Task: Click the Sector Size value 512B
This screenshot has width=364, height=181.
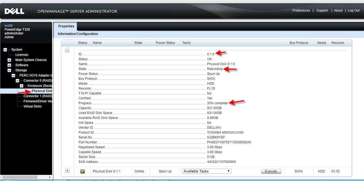Action: pyautogui.click(x=211, y=157)
